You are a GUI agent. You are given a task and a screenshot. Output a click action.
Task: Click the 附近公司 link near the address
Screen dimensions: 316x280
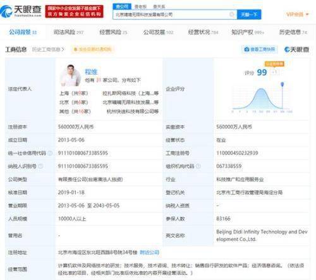tap(149, 252)
